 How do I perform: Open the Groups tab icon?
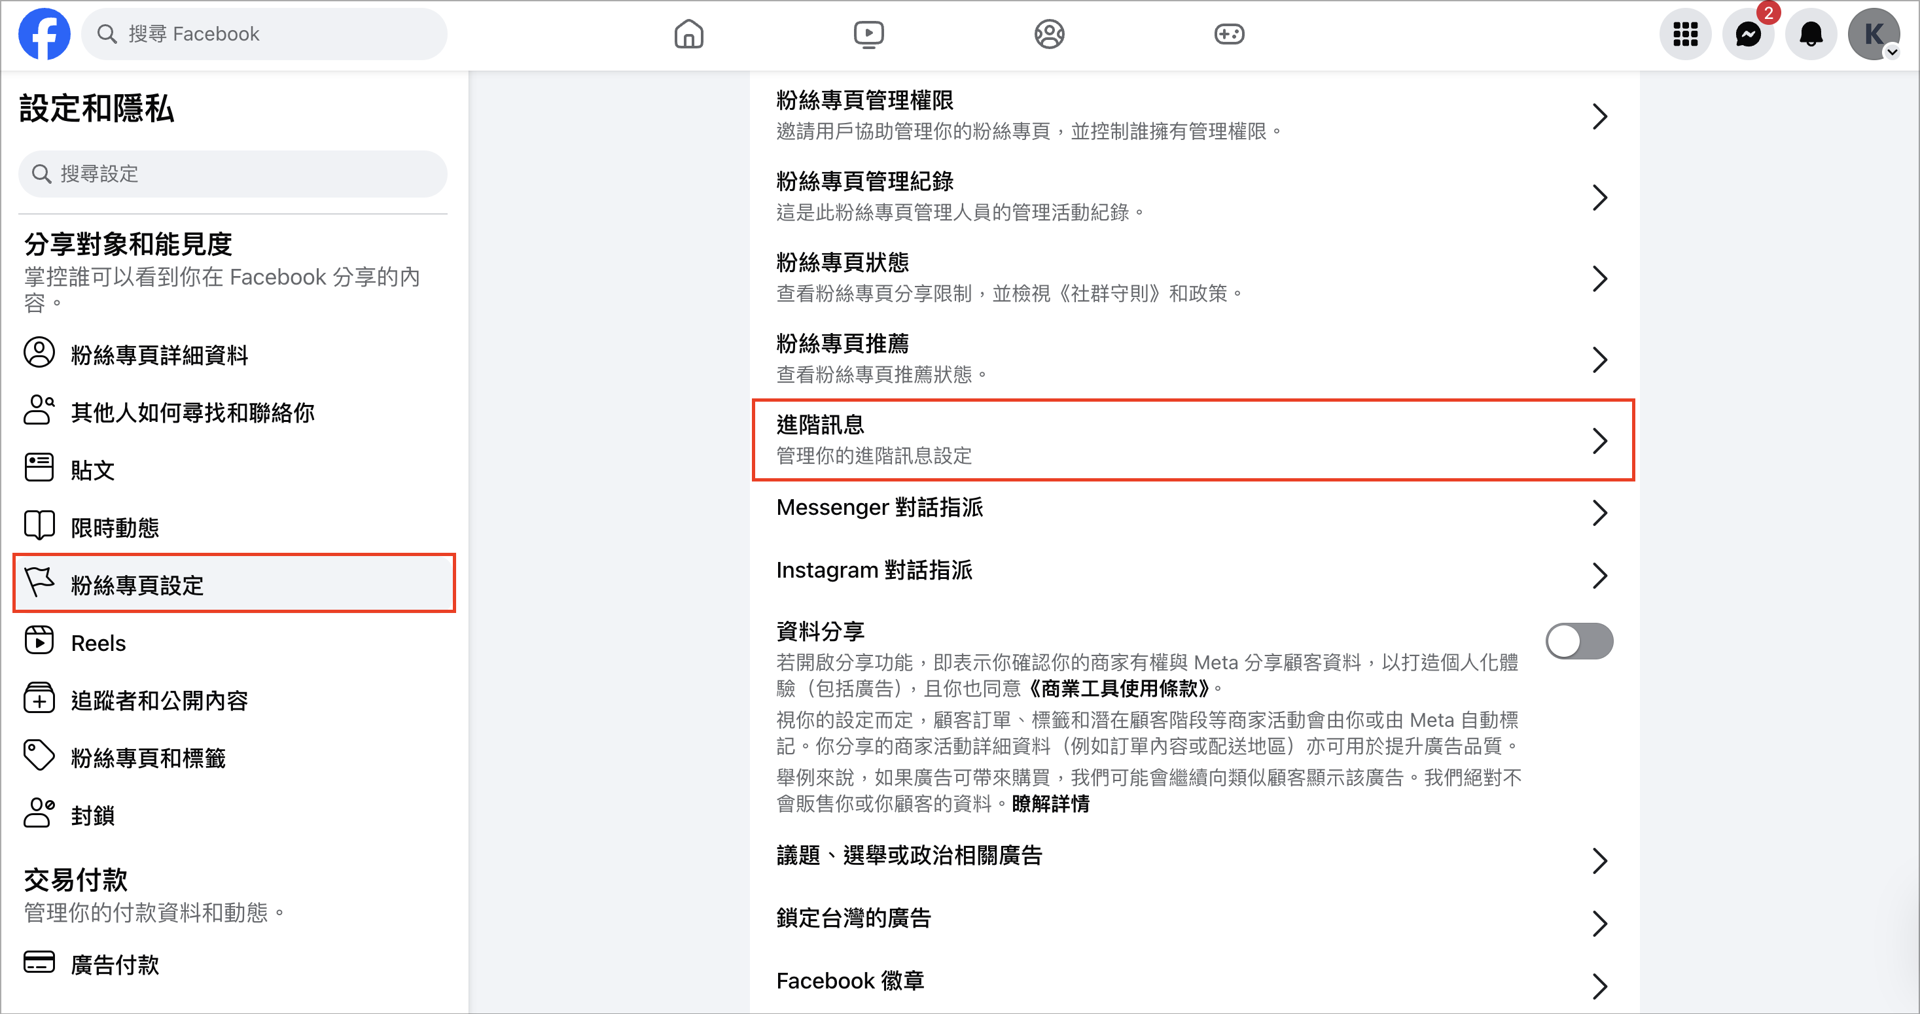(1049, 34)
